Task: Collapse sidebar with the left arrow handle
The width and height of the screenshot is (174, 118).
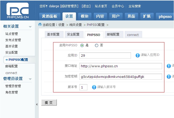Action: (37, 104)
